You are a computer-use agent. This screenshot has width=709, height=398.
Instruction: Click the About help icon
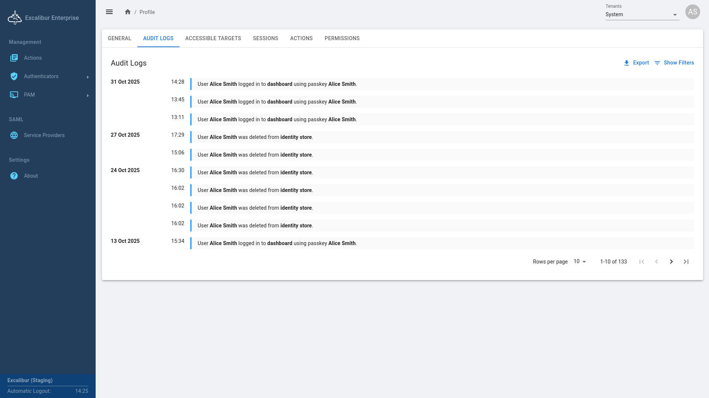pos(14,176)
